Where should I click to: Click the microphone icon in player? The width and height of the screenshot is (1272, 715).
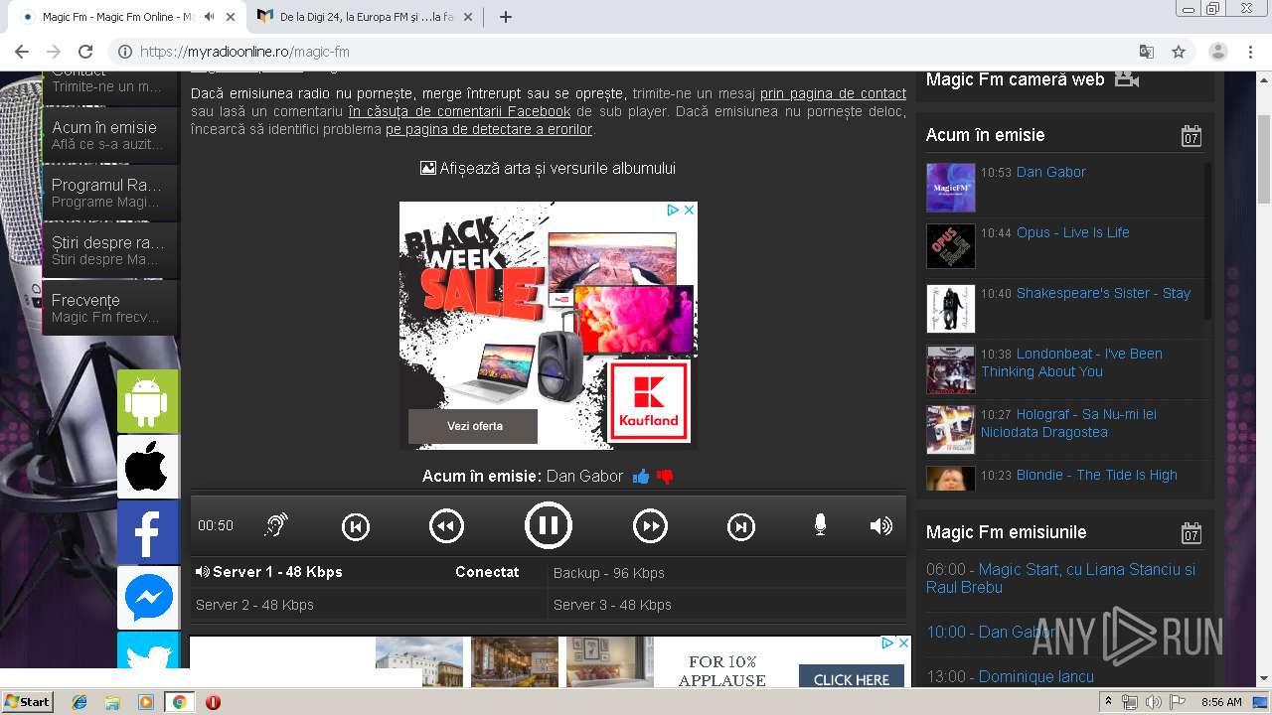[820, 525]
